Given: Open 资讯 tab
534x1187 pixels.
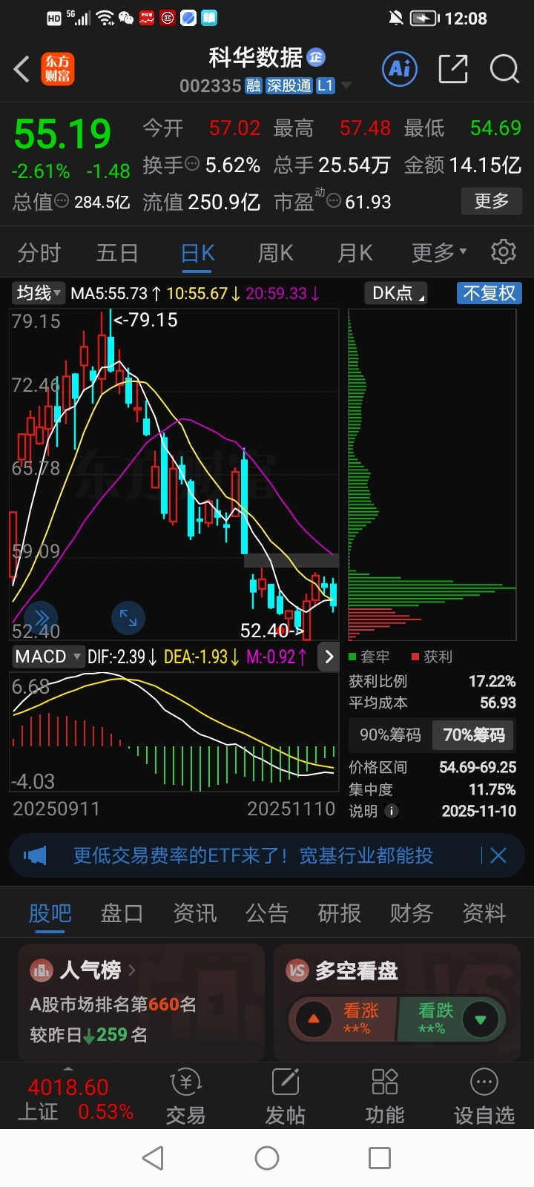Looking at the screenshot, I should 194,913.
